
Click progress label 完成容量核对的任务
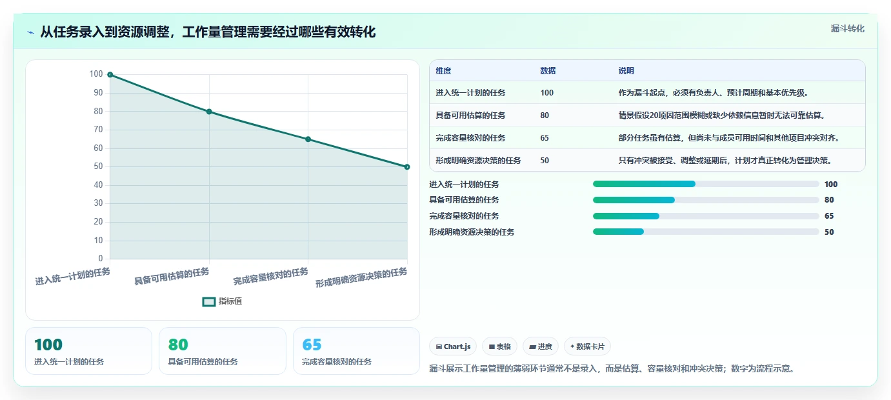click(464, 216)
